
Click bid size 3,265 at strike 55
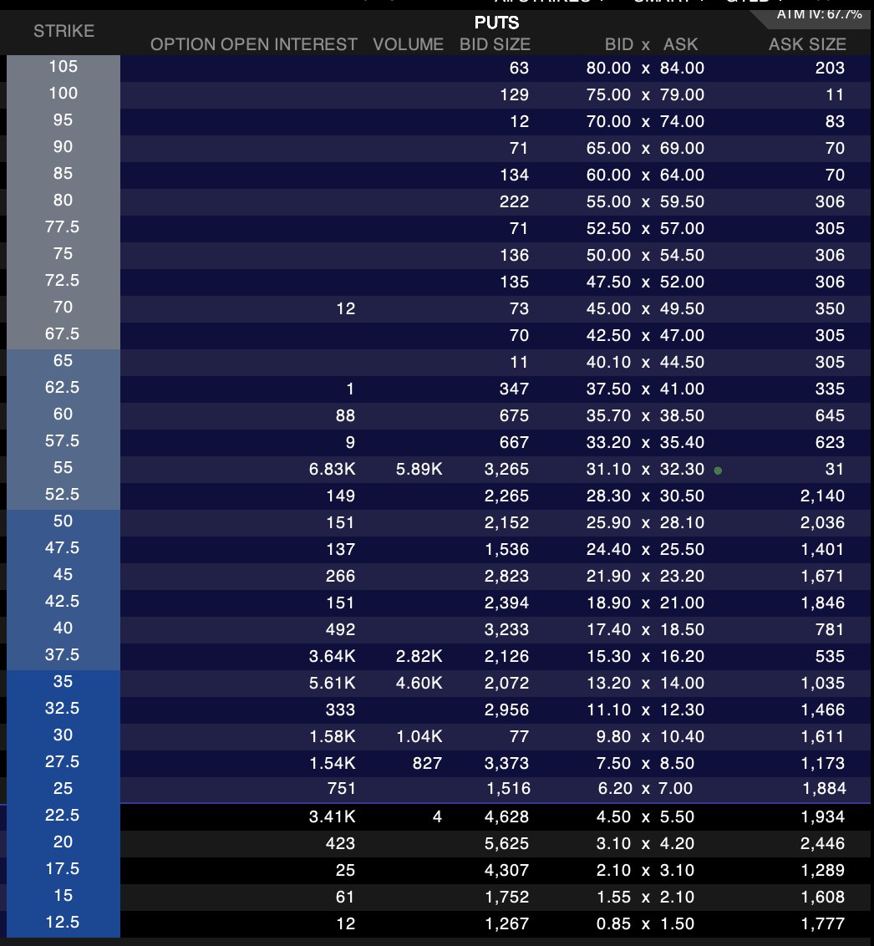click(x=506, y=470)
